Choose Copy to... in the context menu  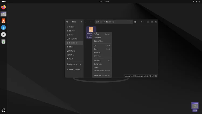click(x=102, y=56)
